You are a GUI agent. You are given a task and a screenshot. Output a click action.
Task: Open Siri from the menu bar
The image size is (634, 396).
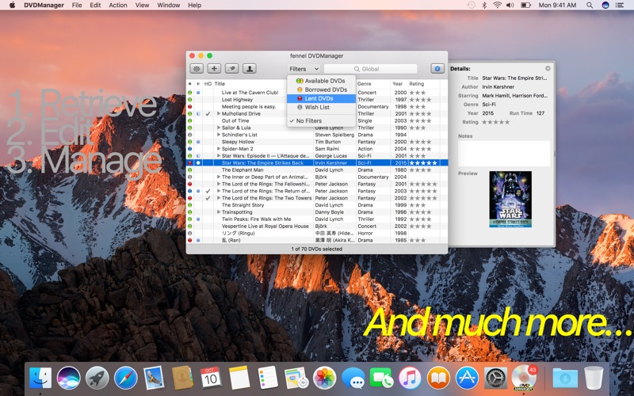click(605, 6)
